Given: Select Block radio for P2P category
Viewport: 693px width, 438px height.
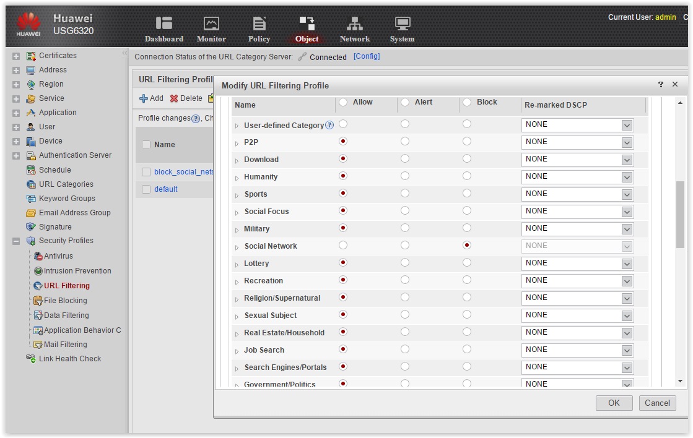Looking at the screenshot, I should pos(467,141).
